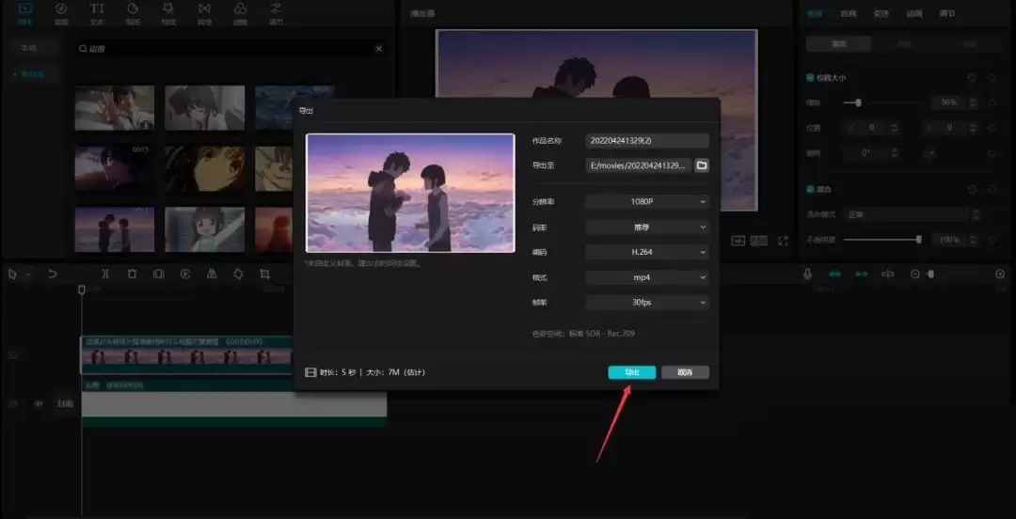Open the Media (video) tab icon
1016x519 pixels.
click(x=25, y=9)
